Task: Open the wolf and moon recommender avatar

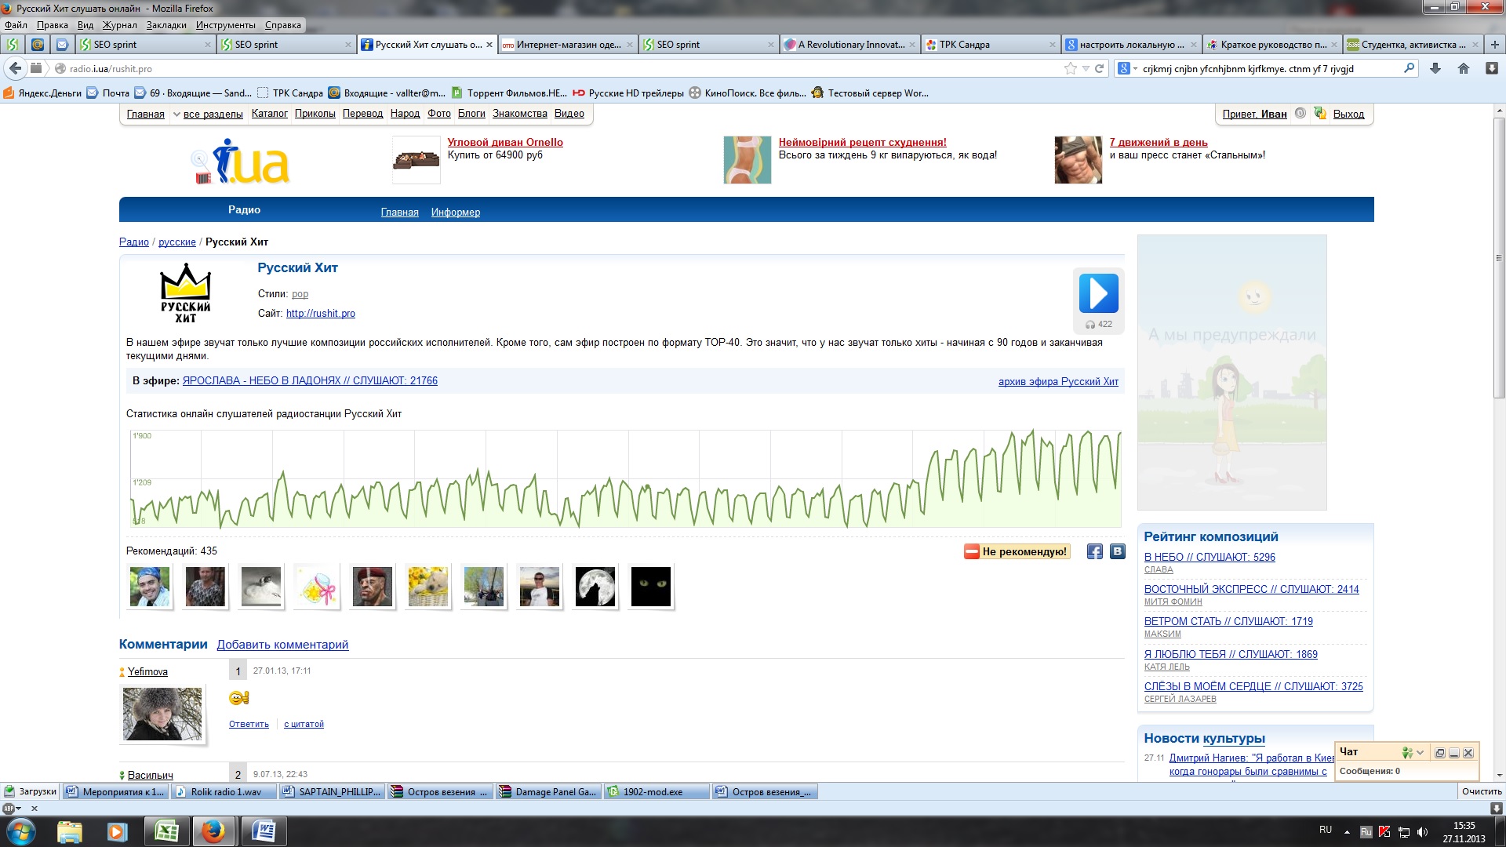Action: pos(595,587)
